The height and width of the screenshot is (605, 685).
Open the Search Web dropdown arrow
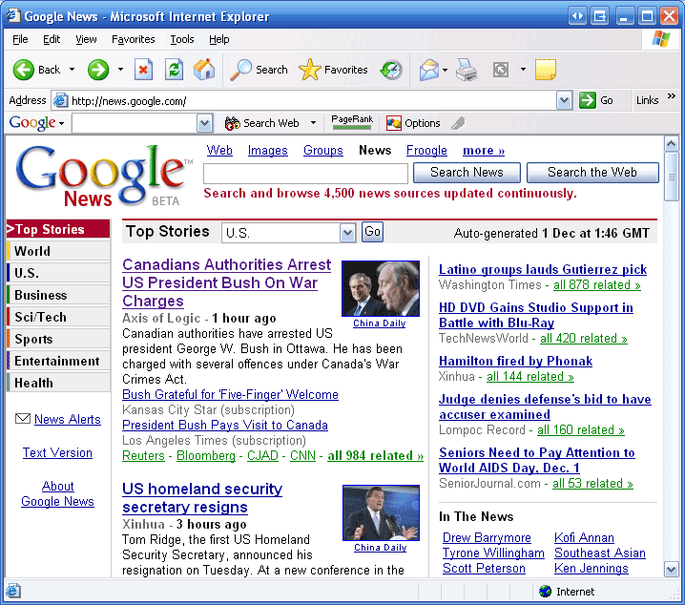pyautogui.click(x=313, y=123)
